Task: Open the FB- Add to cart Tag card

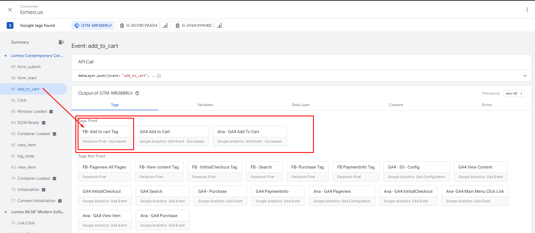Action: tap(104, 136)
